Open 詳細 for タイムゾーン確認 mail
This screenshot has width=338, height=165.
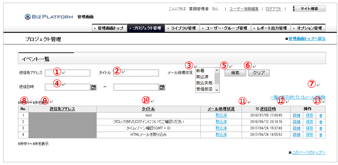297,129
